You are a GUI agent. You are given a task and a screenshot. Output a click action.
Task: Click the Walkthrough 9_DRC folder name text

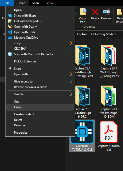[83, 113]
